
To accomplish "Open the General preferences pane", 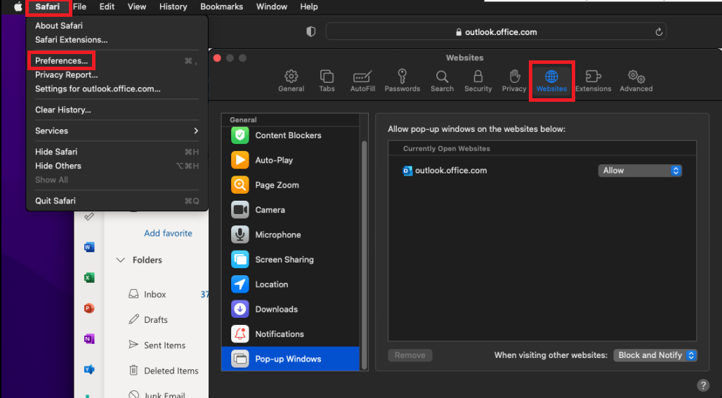I will (x=291, y=80).
